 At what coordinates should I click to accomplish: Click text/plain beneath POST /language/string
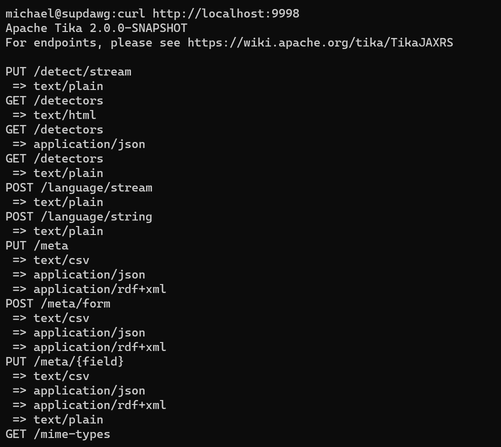click(x=68, y=231)
